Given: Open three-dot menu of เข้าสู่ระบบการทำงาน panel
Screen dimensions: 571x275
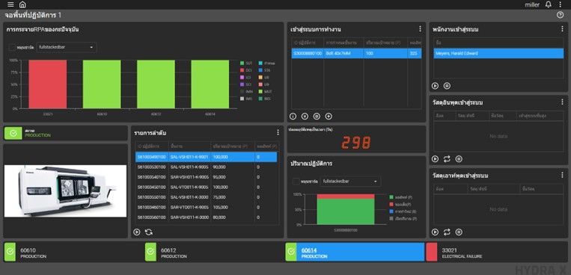Looking at the screenshot, I should pyautogui.click(x=420, y=28).
